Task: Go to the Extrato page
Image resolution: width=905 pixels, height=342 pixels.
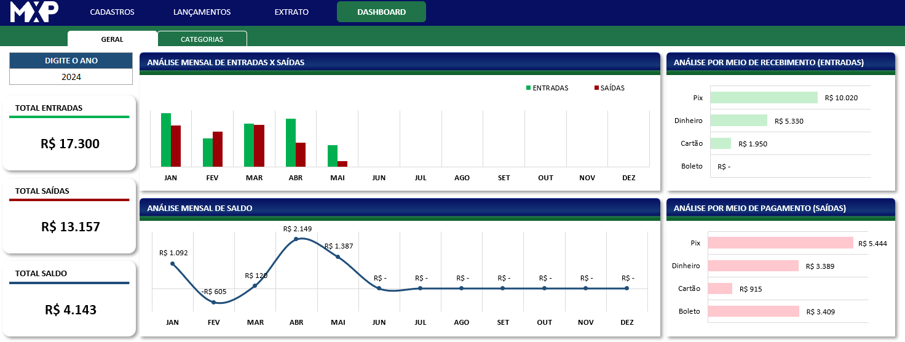Action: (x=291, y=12)
